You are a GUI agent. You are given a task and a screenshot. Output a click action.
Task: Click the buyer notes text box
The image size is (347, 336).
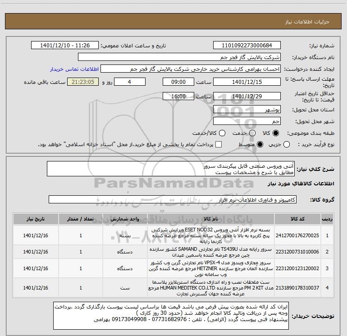[171, 316]
